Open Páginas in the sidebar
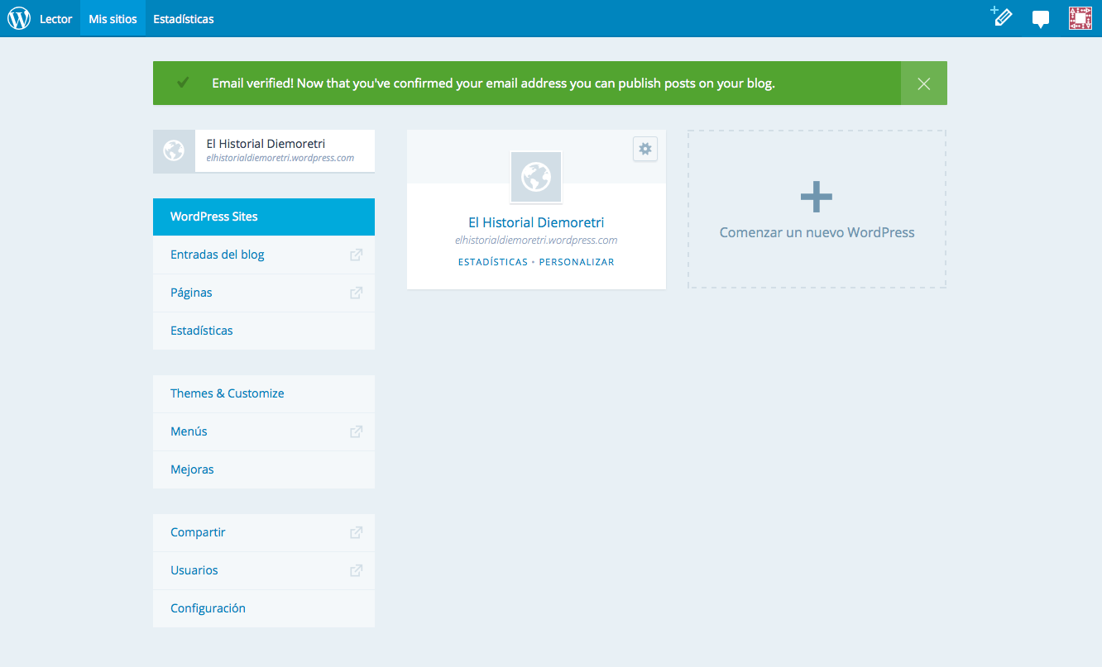This screenshot has height=667, width=1102. tap(264, 293)
